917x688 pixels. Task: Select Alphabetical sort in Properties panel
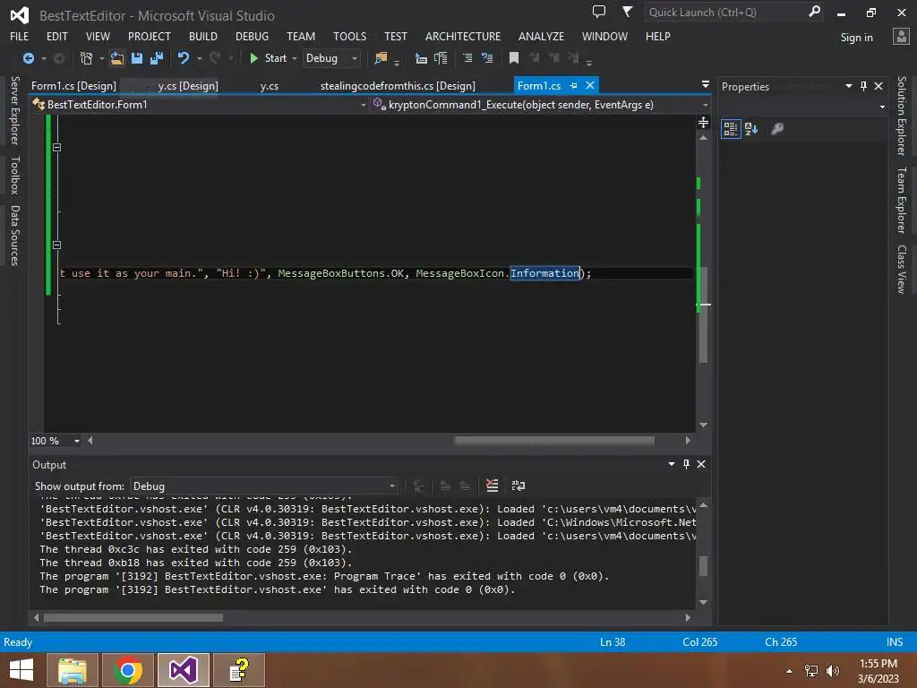751,129
